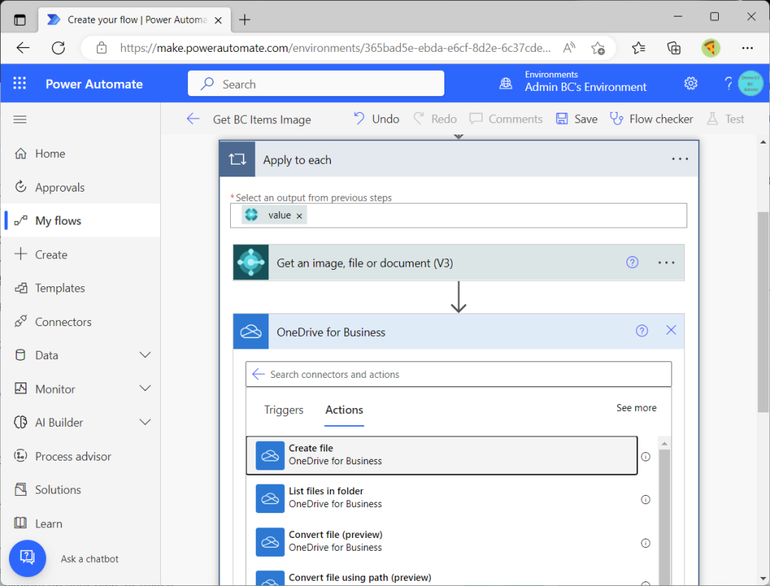Show info for Convert file (preview)

pos(646,543)
